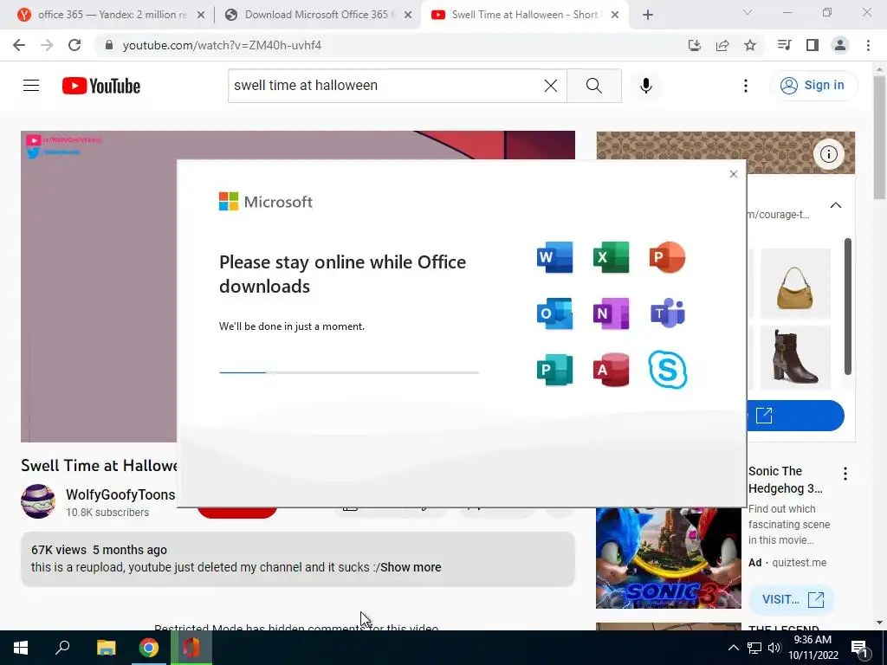This screenshot has width=887, height=665.
Task: Open the brown boot product thumbnail
Action: 795,358
